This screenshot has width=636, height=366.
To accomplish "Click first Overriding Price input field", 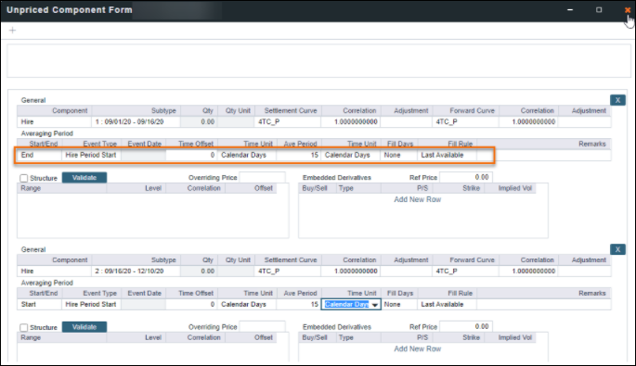I will 262,177.
